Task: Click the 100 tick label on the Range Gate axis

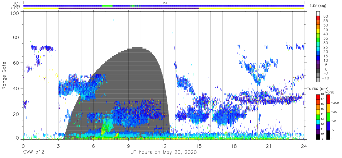Action: (x=14, y=13)
